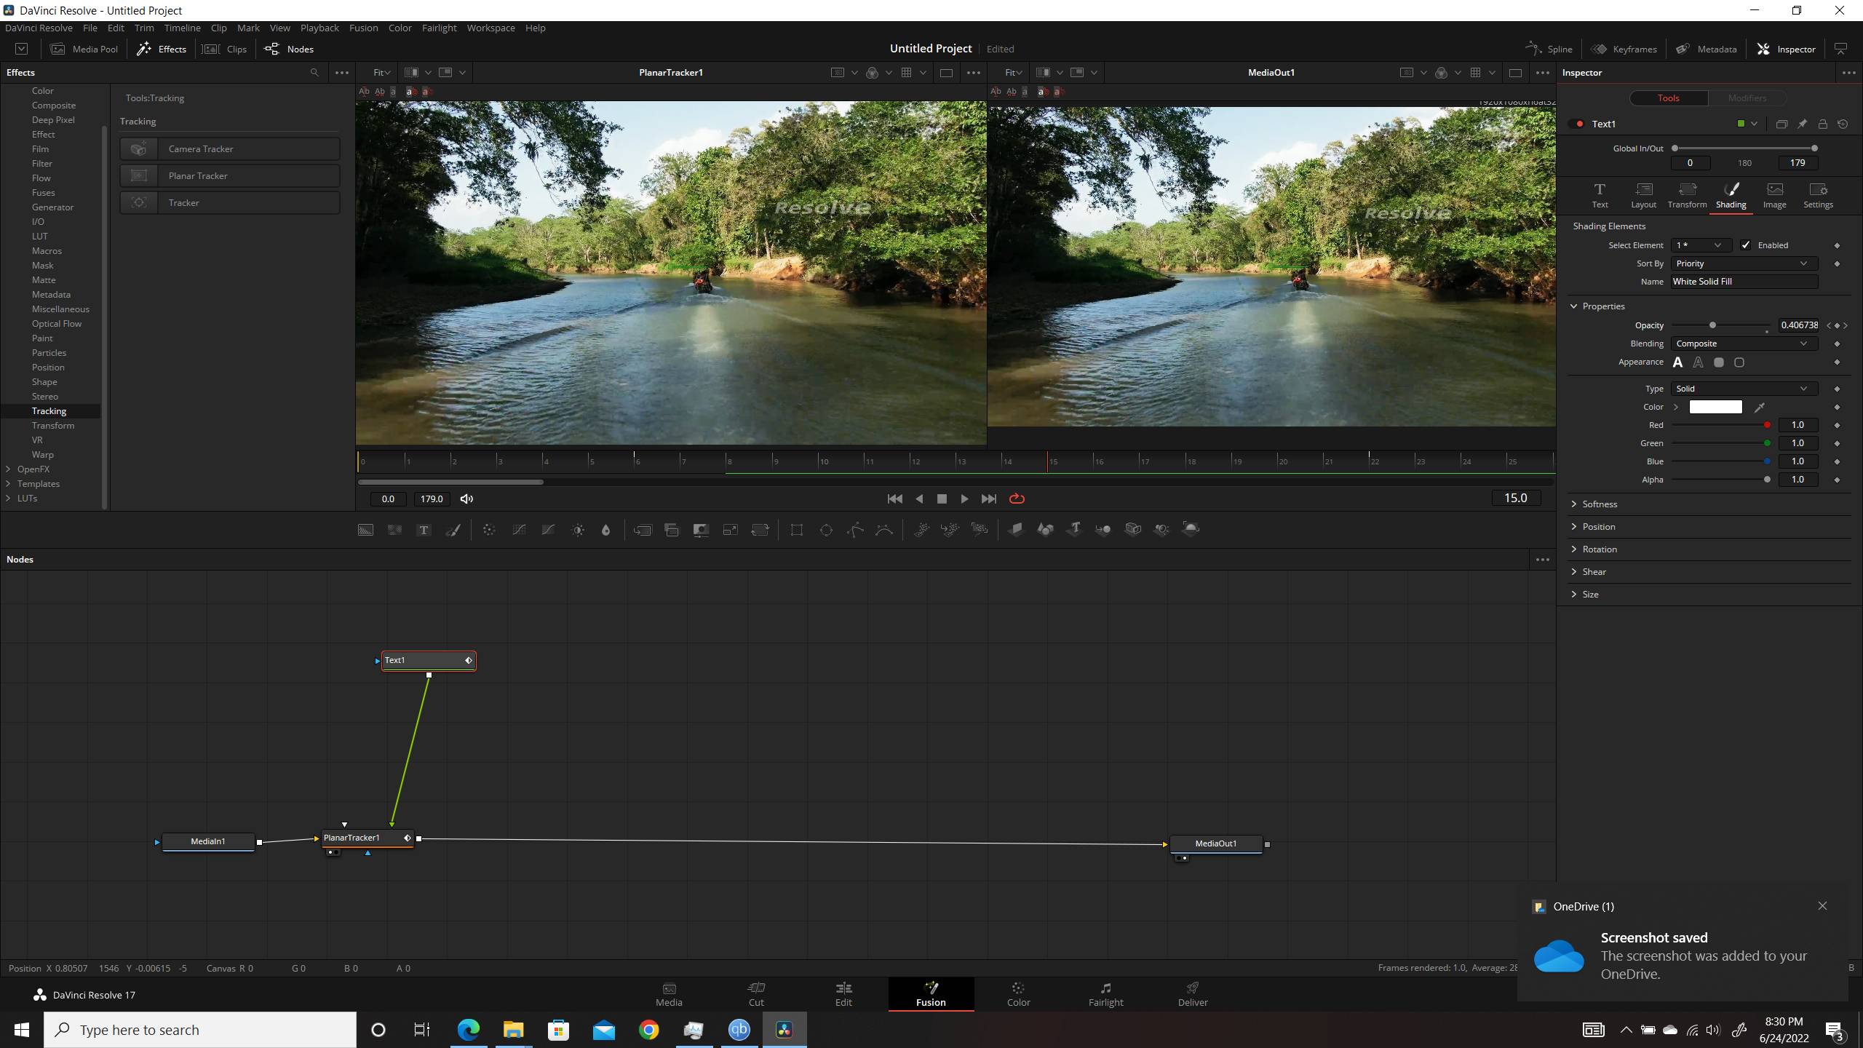The width and height of the screenshot is (1863, 1048).
Task: Open the Sort By Priority dropdown
Action: [x=1744, y=263]
